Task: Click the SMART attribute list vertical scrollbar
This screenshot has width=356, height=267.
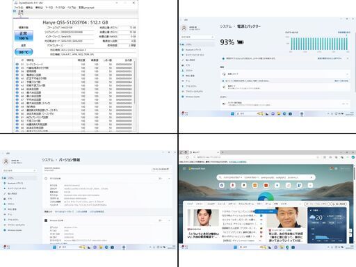Action: pos(135,95)
